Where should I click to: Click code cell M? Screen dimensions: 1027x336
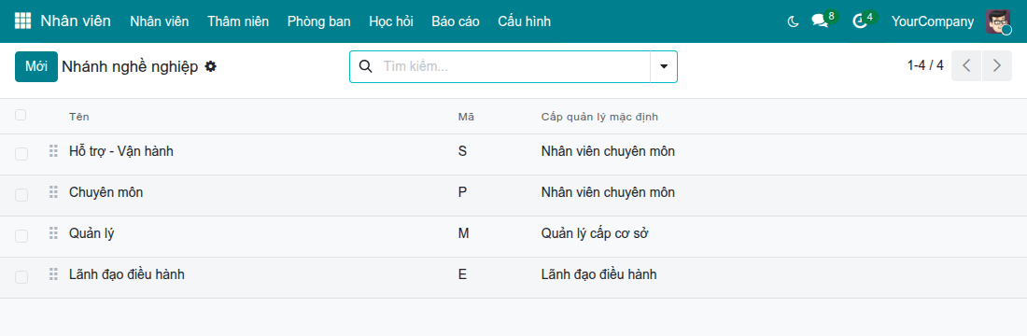coord(464,233)
